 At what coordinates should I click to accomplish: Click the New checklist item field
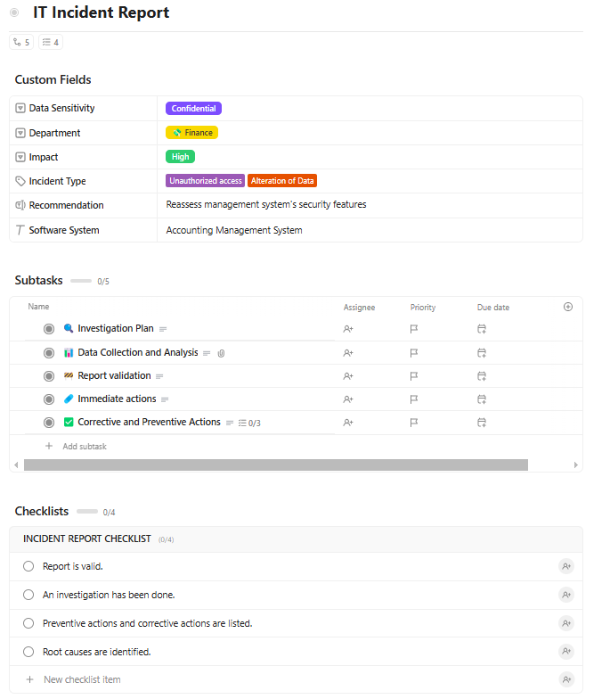click(x=82, y=679)
